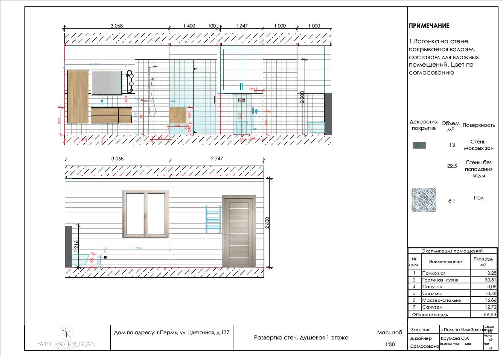Click the wooden vanity with sink
503x356 pixels.
click(x=111, y=115)
